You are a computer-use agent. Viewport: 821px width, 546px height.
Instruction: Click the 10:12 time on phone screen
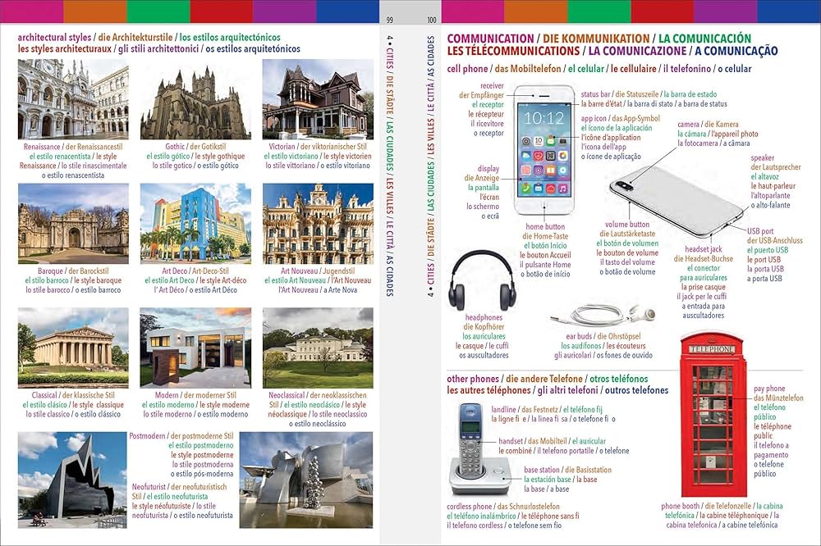click(544, 118)
